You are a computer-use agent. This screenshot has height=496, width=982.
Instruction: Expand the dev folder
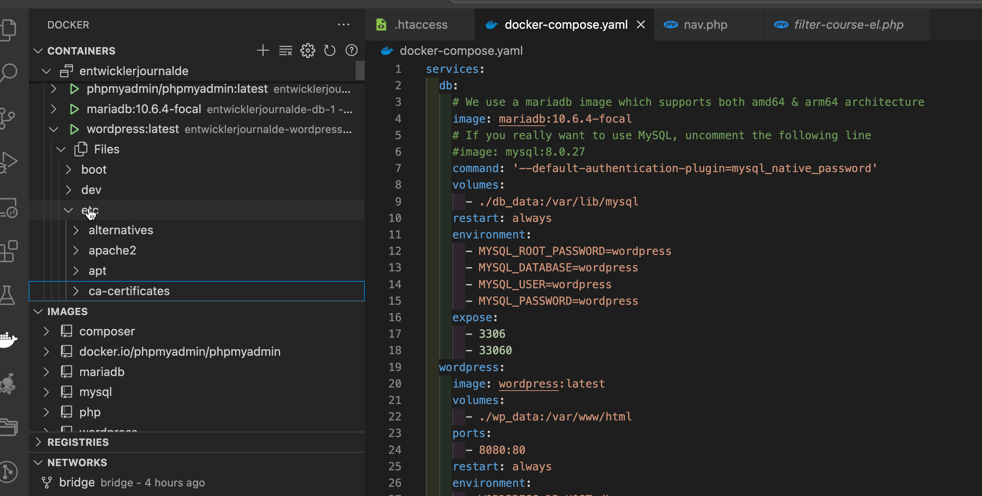coord(69,190)
